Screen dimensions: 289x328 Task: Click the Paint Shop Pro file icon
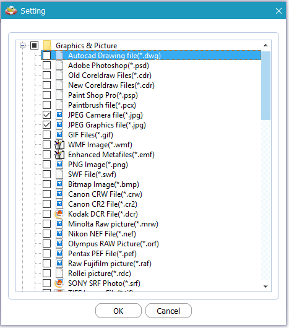pos(59,95)
